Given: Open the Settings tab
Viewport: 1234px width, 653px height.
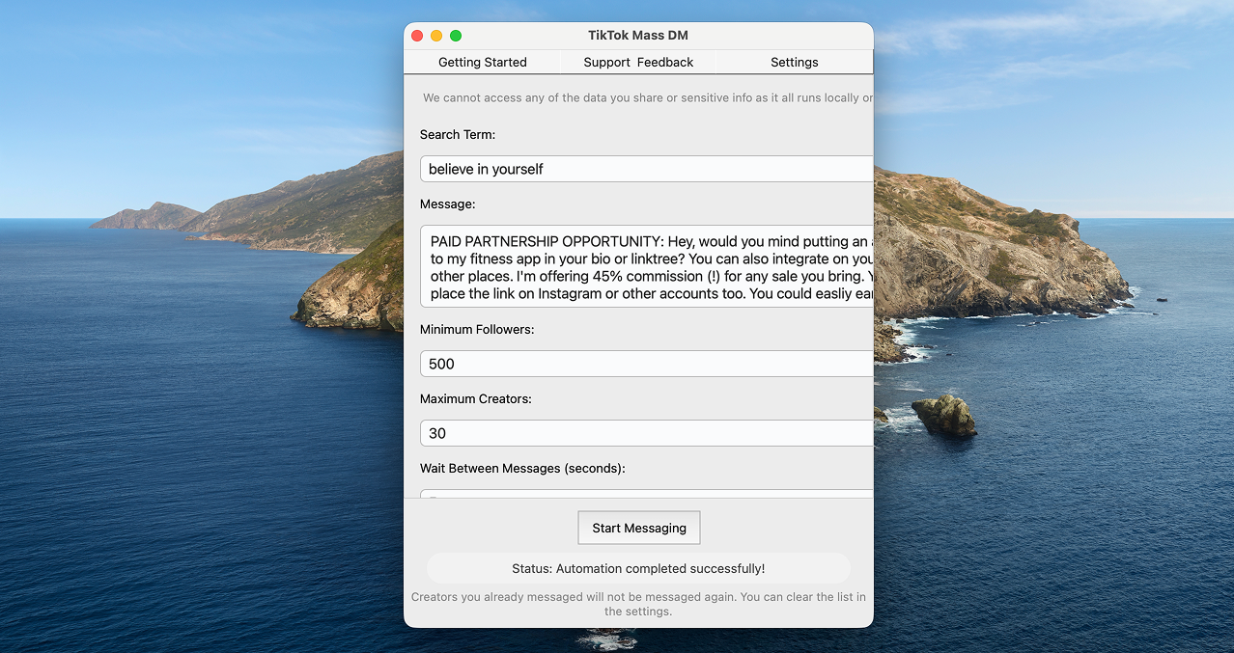Looking at the screenshot, I should click(794, 62).
